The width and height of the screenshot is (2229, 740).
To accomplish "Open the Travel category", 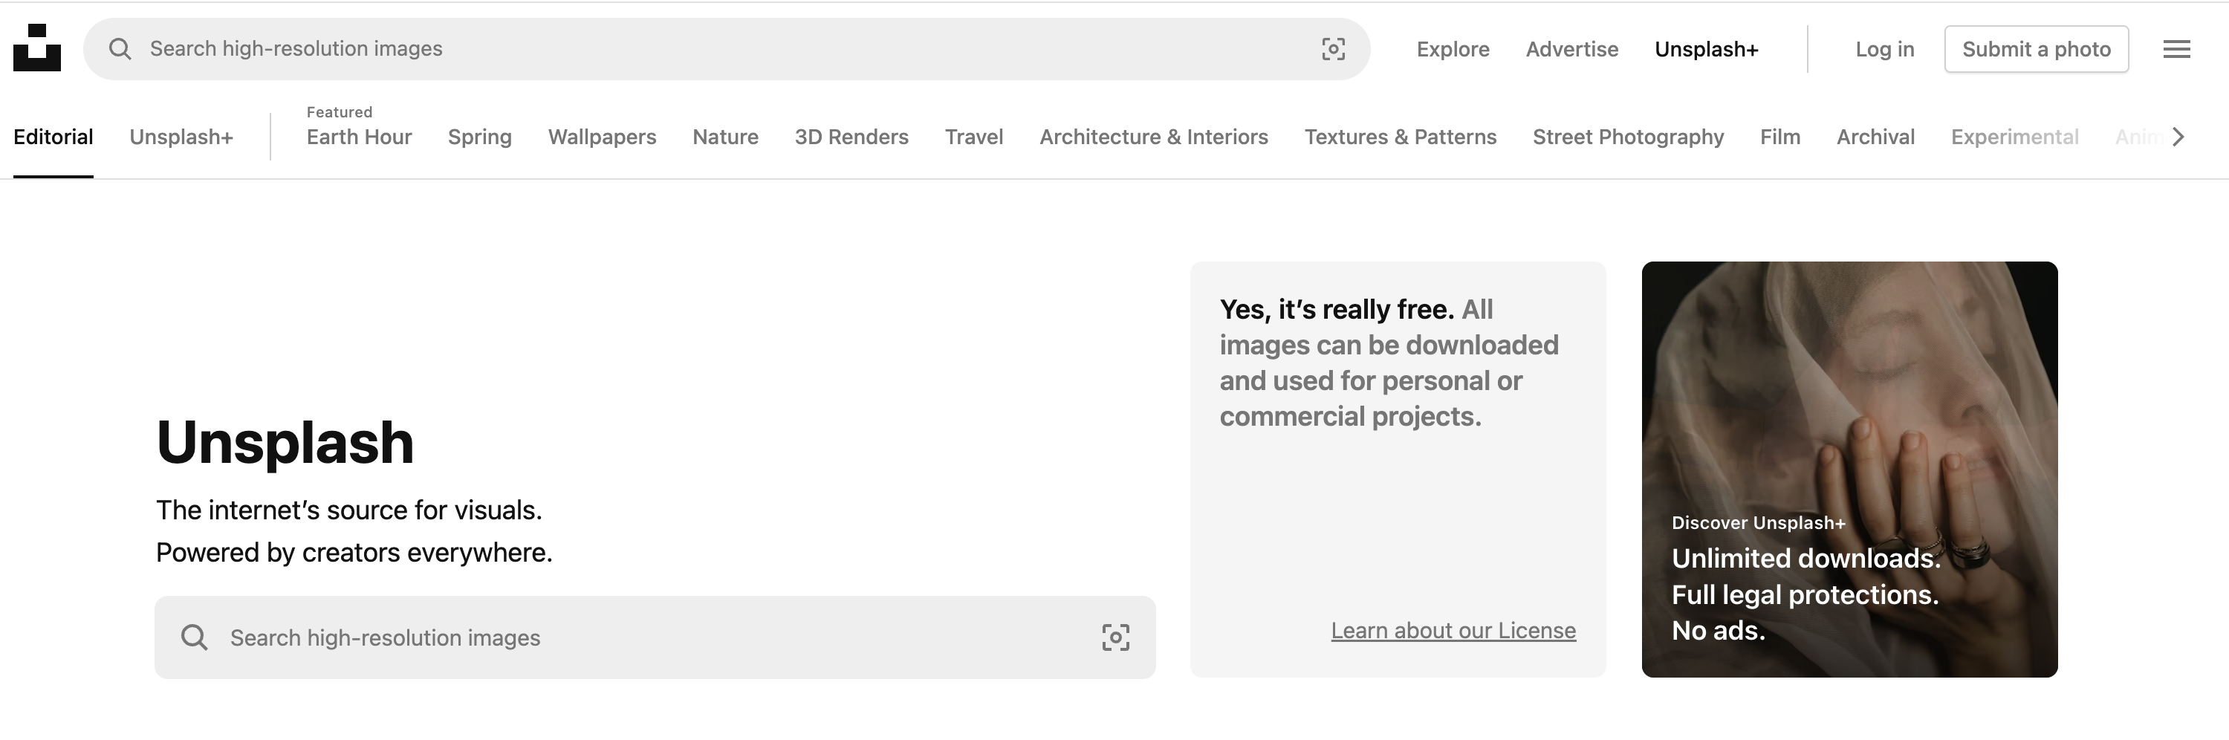I will click(x=973, y=137).
